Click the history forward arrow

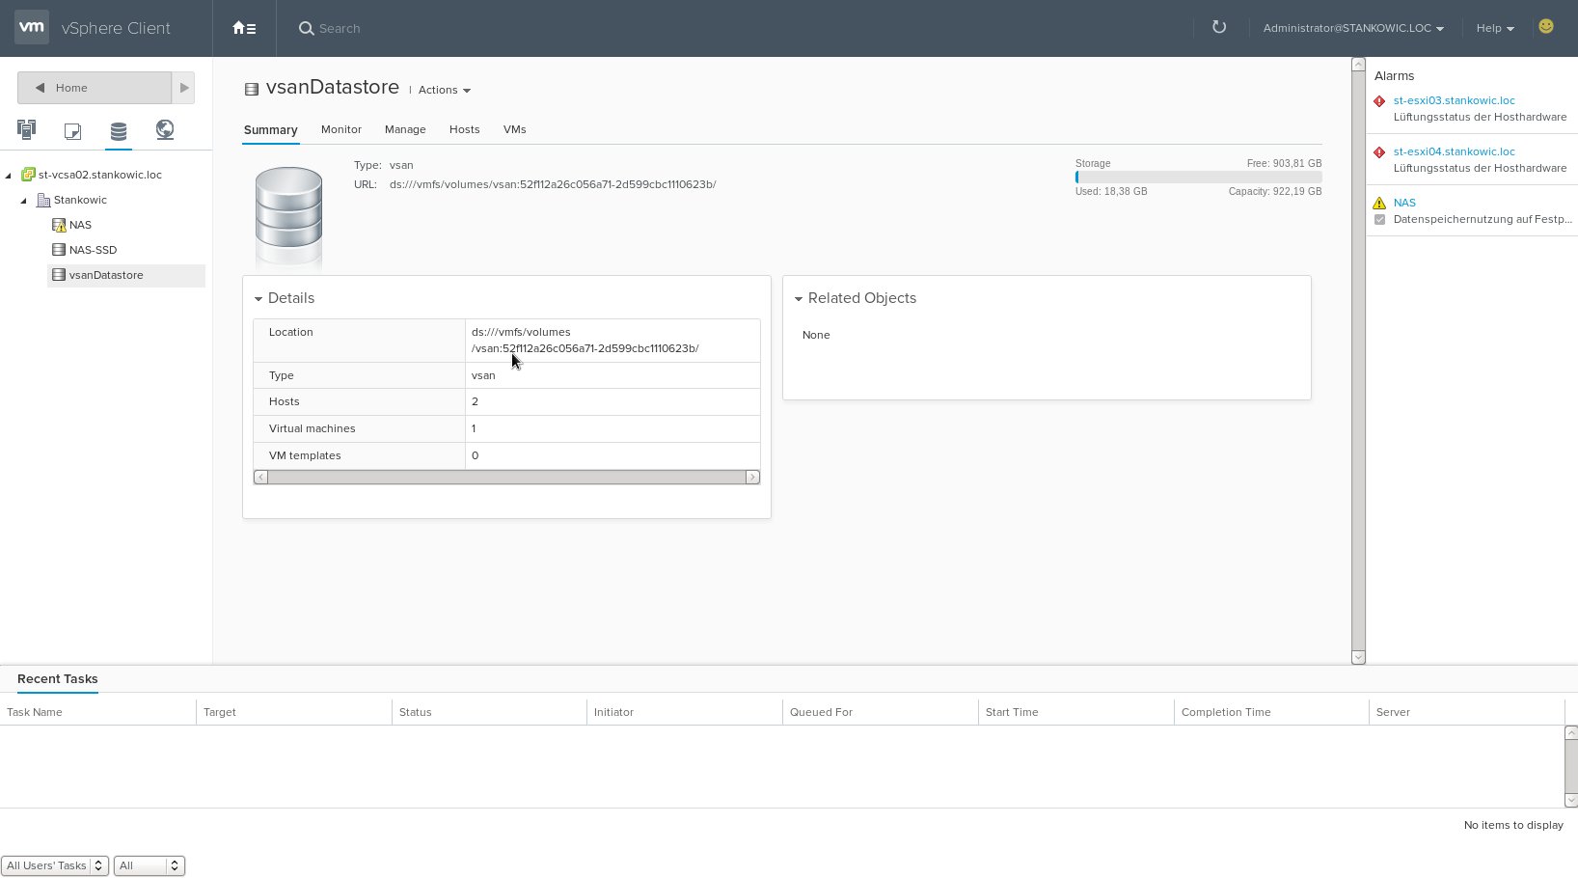(x=184, y=88)
